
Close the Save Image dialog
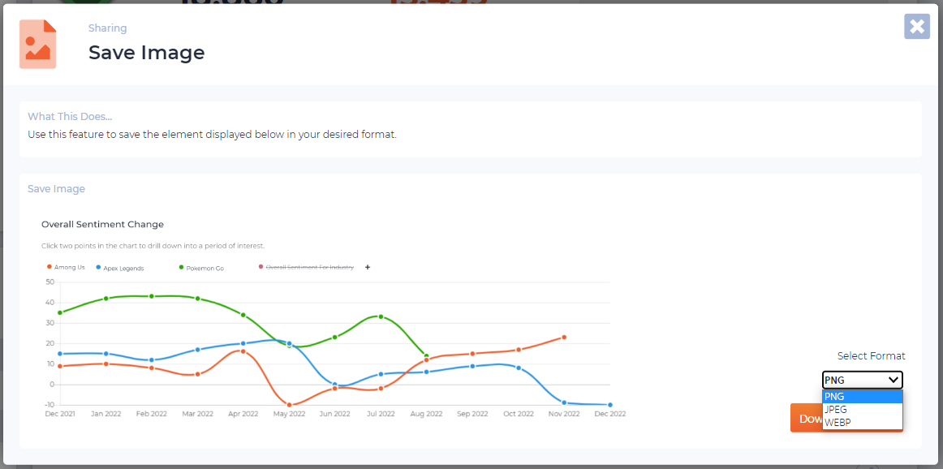[916, 27]
